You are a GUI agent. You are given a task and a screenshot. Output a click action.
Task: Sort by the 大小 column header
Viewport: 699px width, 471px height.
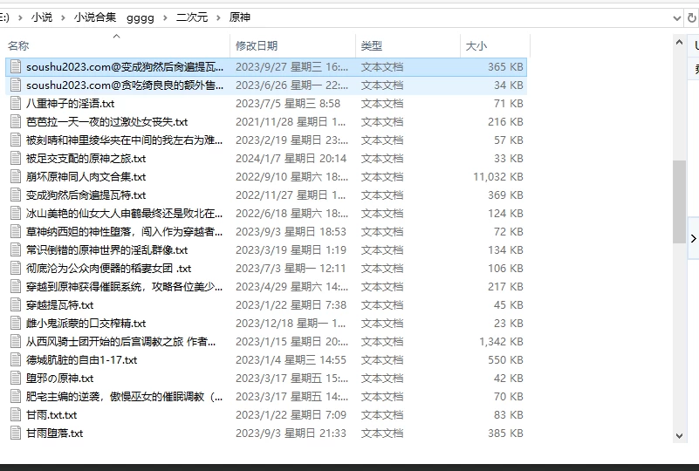(476, 45)
